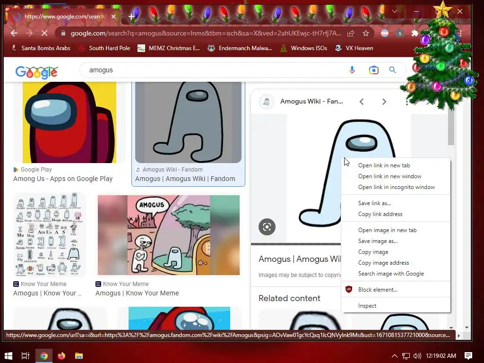
Task: Go to the Google logo homepage
Action: 36,72
